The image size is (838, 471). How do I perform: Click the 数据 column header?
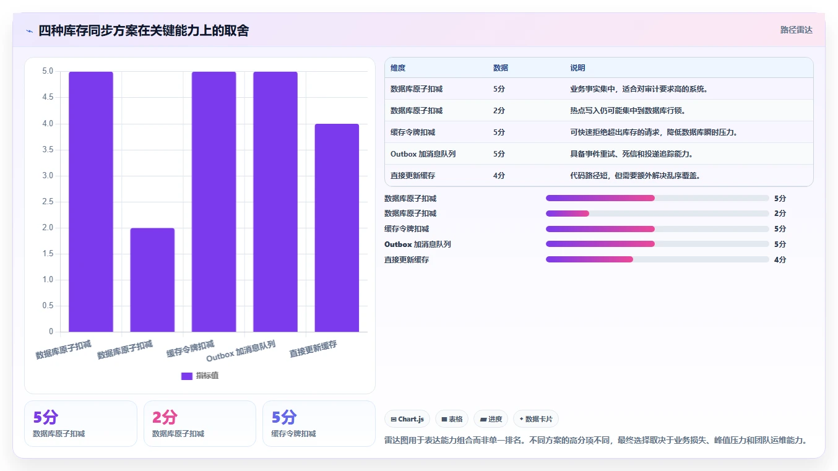coord(501,68)
